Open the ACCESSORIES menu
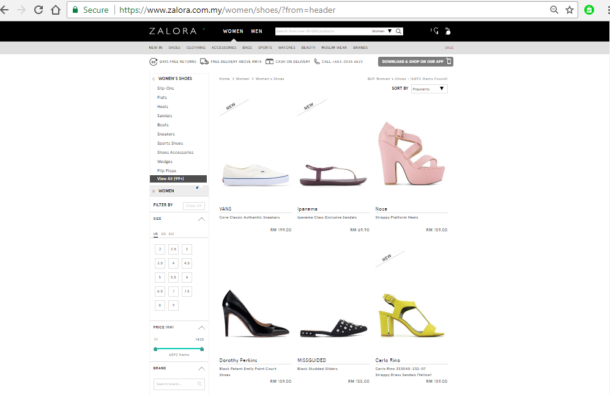Viewport: 610px width, 395px height. (224, 48)
